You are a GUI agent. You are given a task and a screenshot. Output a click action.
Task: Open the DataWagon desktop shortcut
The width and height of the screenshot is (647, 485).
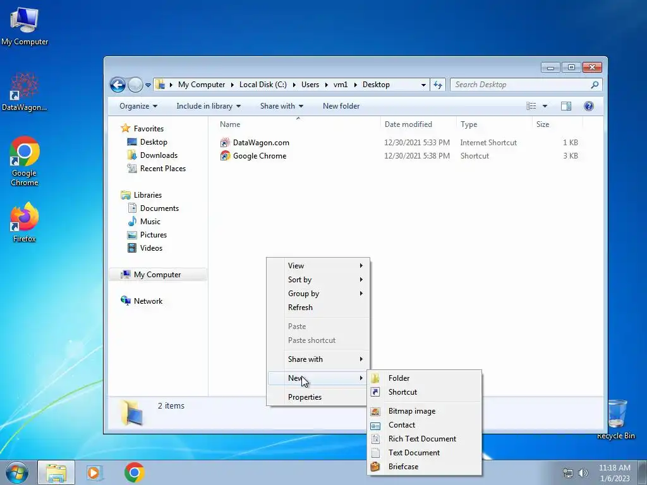25,92
